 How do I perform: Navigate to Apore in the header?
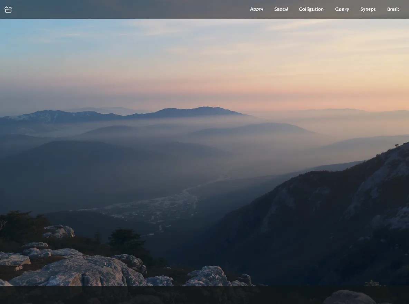coord(256,9)
